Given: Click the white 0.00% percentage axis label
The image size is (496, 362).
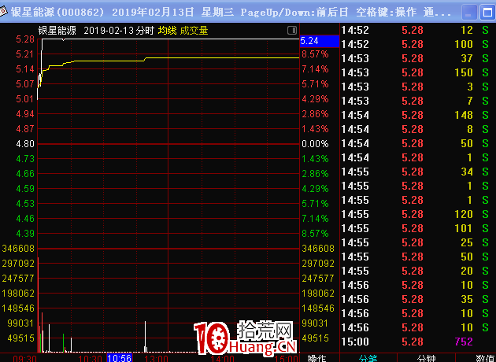Looking at the screenshot, I should point(315,144).
